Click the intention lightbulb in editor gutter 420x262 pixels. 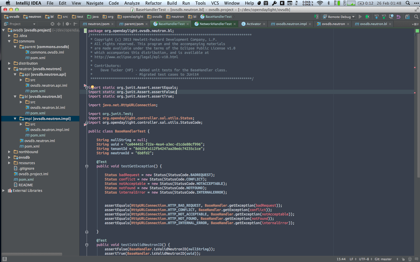(92, 87)
